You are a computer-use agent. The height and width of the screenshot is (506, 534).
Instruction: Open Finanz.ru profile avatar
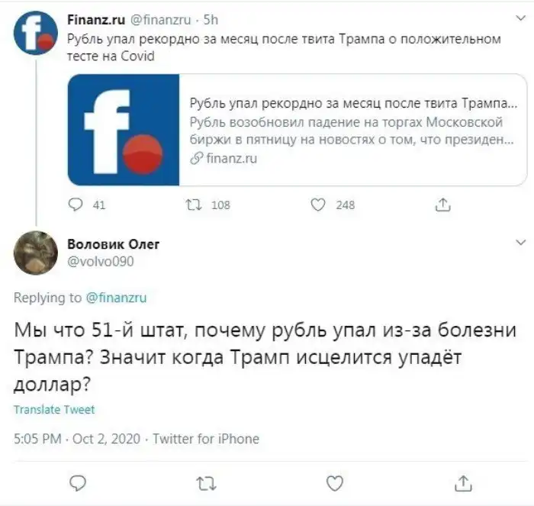[37, 32]
